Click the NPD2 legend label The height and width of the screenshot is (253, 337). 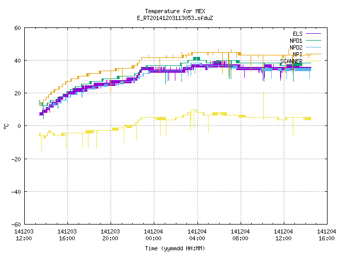point(296,47)
